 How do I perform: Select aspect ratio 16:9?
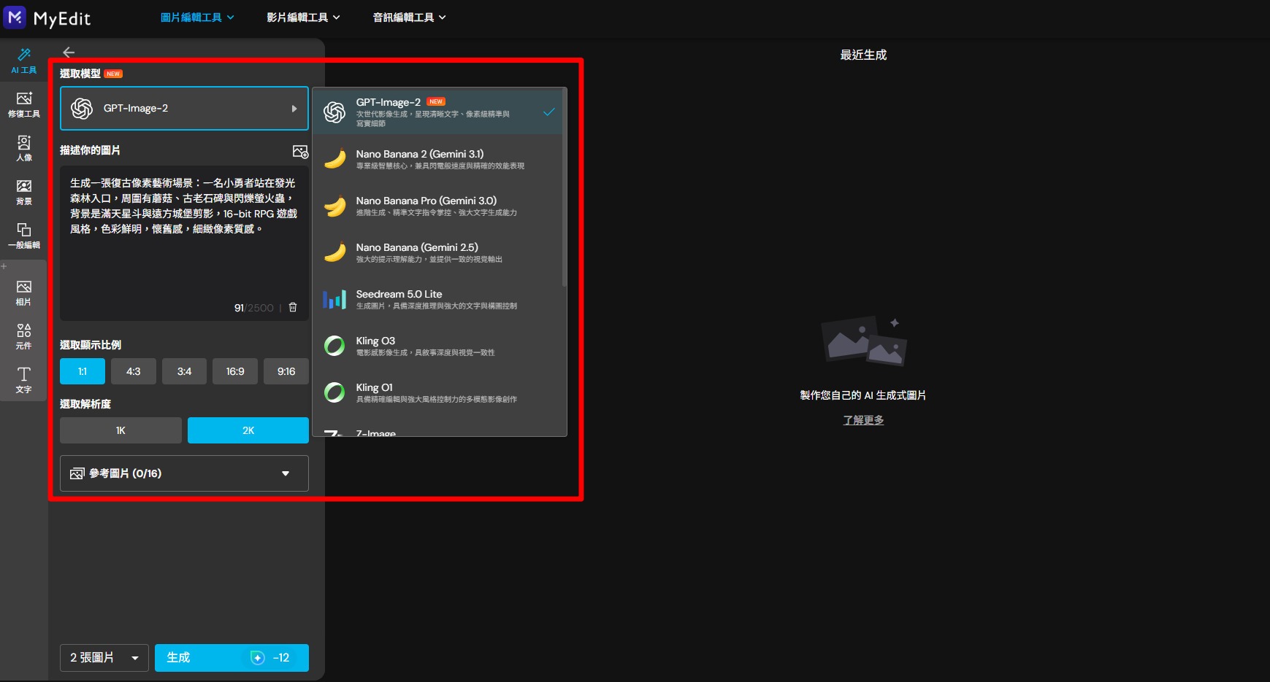pyautogui.click(x=235, y=371)
